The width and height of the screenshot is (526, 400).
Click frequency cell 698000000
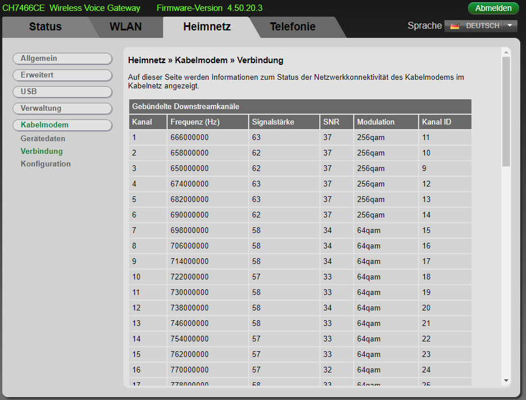tap(208, 230)
